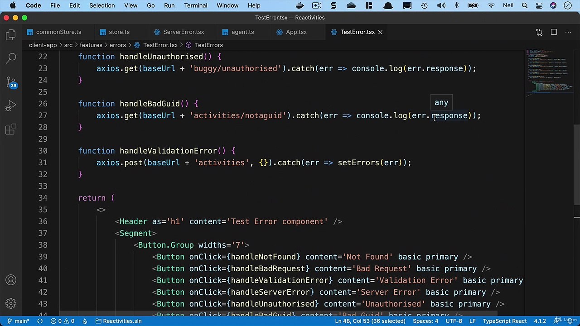This screenshot has width=580, height=326.
Task: Open Reactivities.sln in status bar
Action: [x=118, y=321]
